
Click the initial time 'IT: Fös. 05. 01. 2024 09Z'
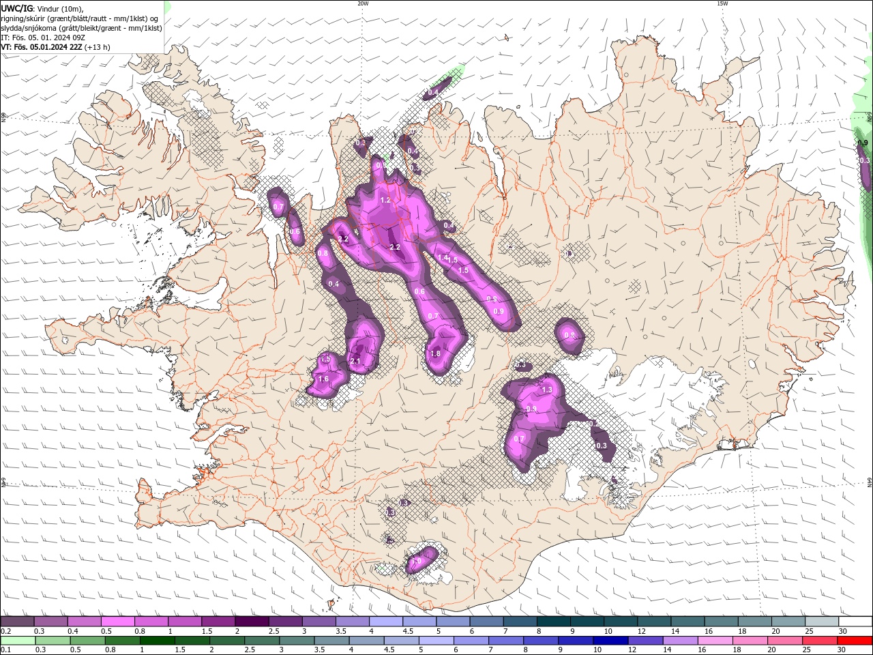pyautogui.click(x=43, y=38)
